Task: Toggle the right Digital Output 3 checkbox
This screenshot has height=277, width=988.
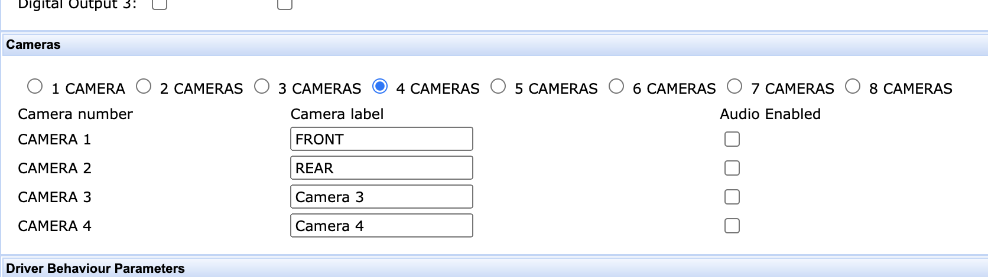Action: (x=285, y=4)
